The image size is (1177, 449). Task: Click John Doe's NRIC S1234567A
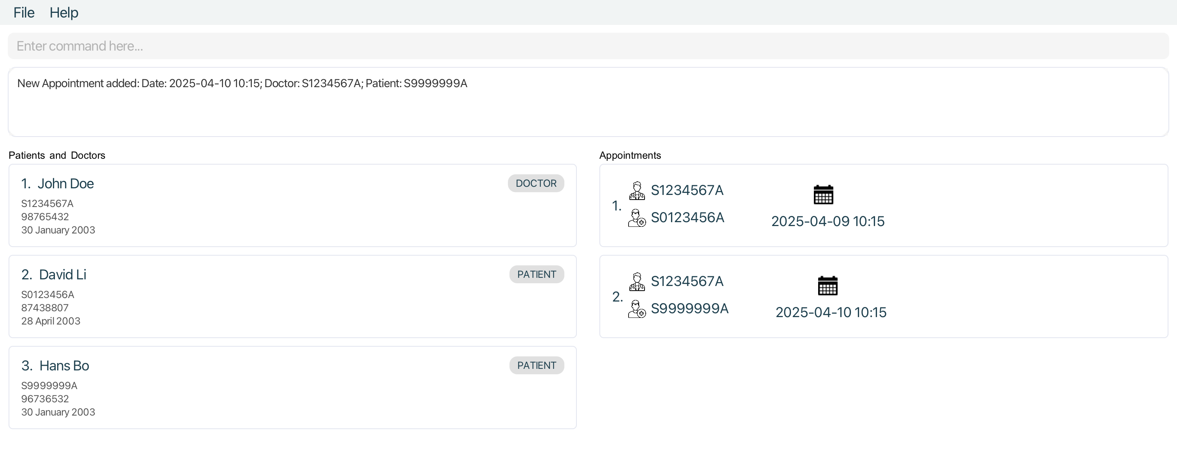click(47, 203)
